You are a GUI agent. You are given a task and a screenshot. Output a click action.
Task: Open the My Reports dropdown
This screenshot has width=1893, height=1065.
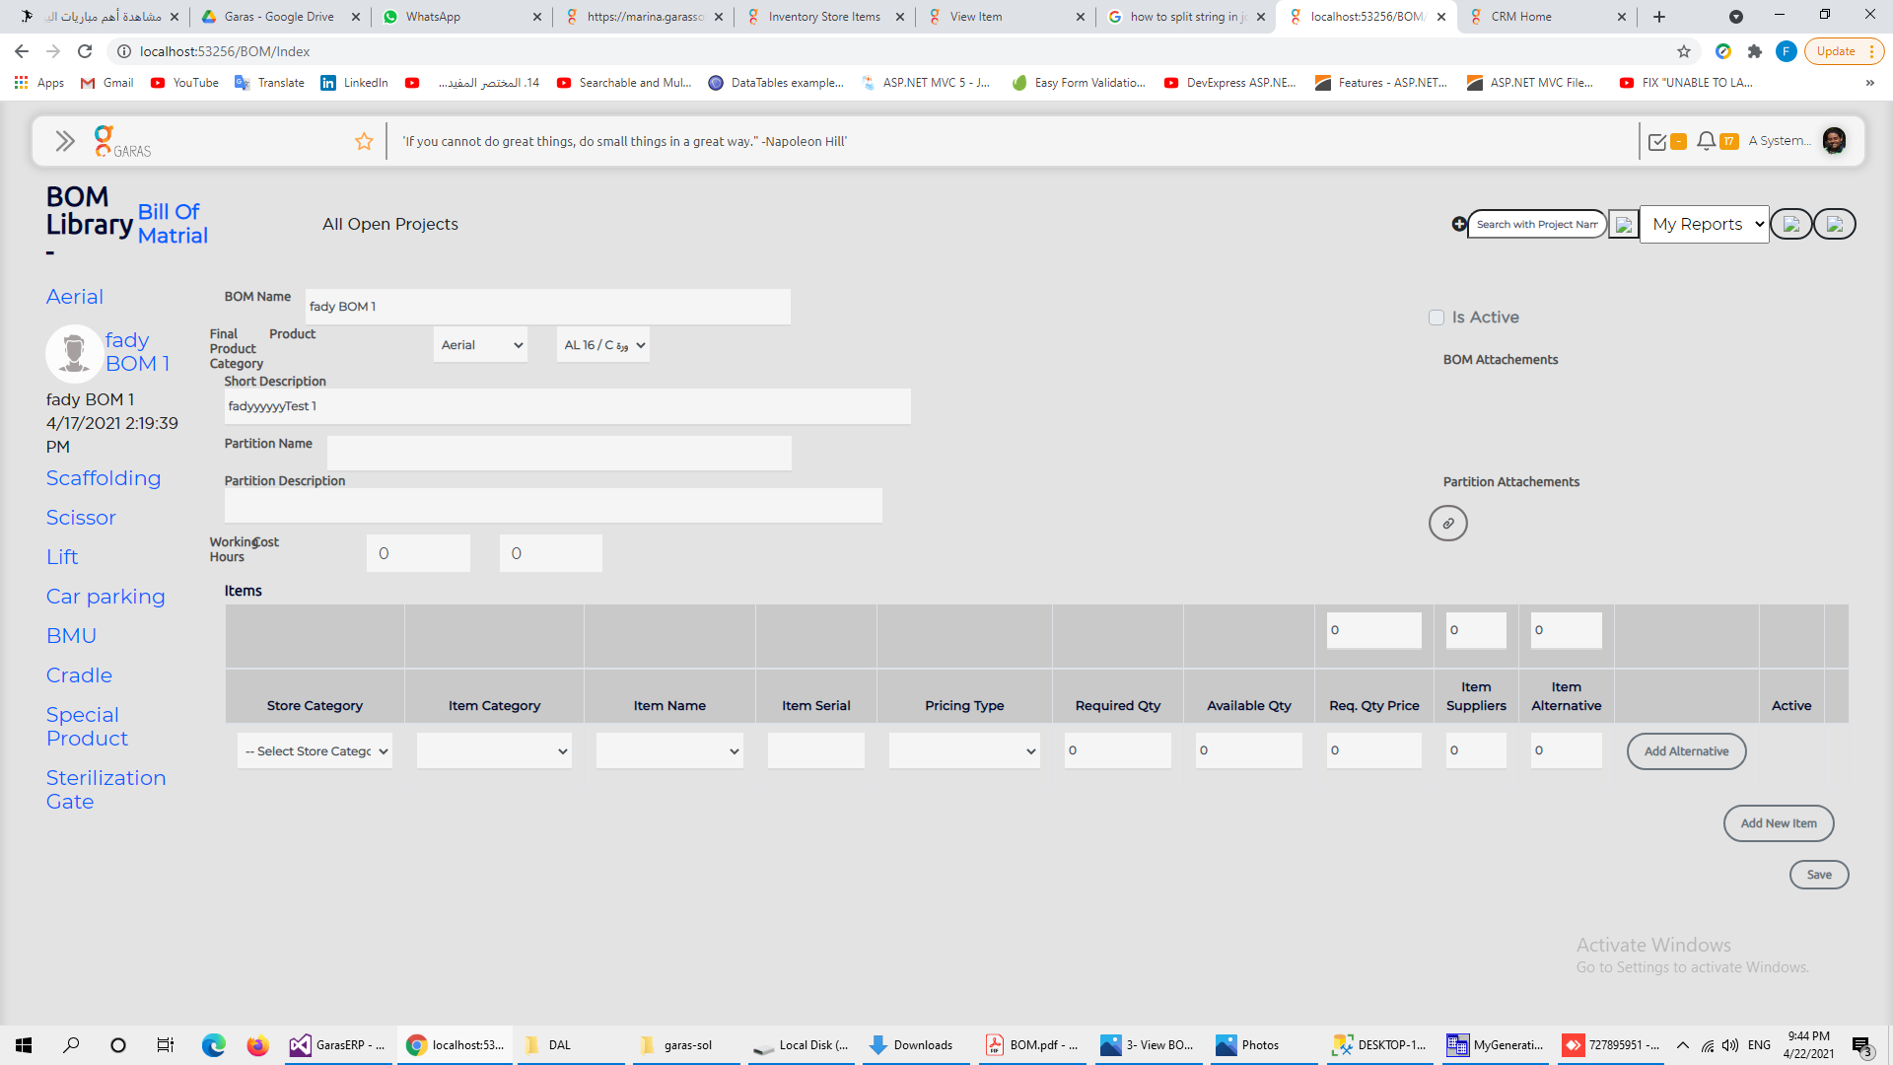point(1704,224)
